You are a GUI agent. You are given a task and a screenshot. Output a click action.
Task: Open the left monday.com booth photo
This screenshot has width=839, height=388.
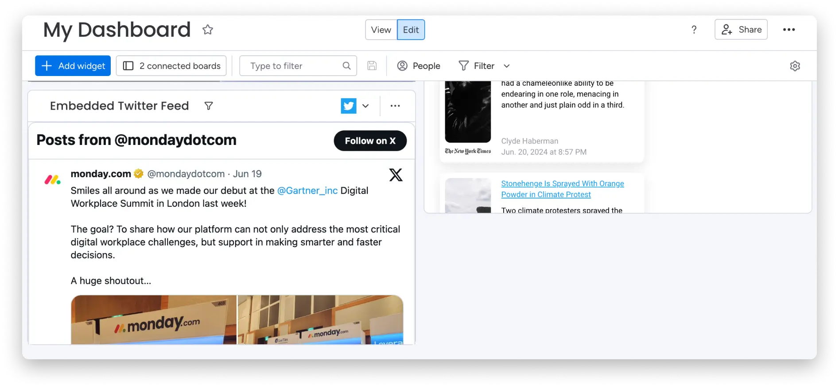click(154, 320)
